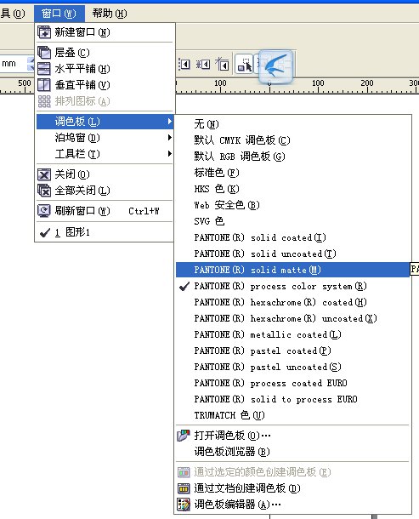
Task: Click the first align icon after the menu
Action: (184, 64)
